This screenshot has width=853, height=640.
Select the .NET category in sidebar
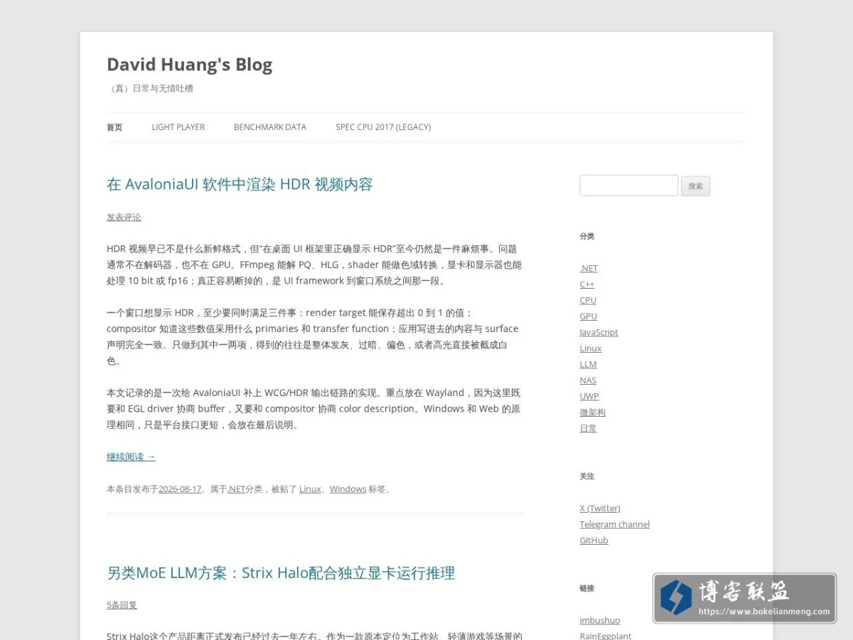click(x=589, y=268)
